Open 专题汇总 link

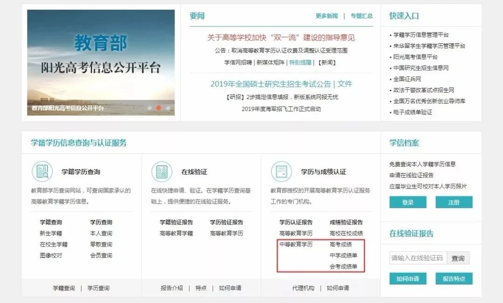click(x=361, y=16)
